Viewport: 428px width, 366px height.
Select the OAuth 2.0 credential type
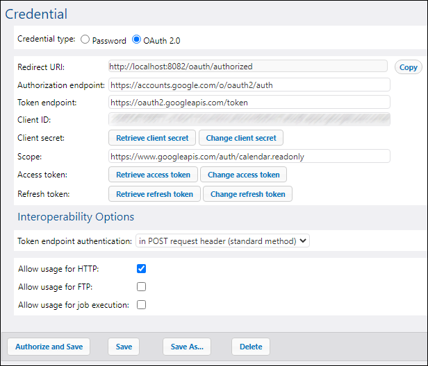coord(137,40)
